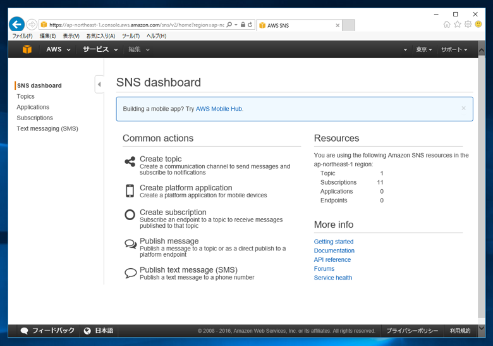
Task: Open the API reference link
Action: pos(332,259)
